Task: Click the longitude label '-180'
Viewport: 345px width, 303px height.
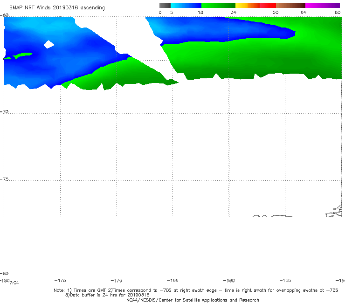Action: [5, 280]
